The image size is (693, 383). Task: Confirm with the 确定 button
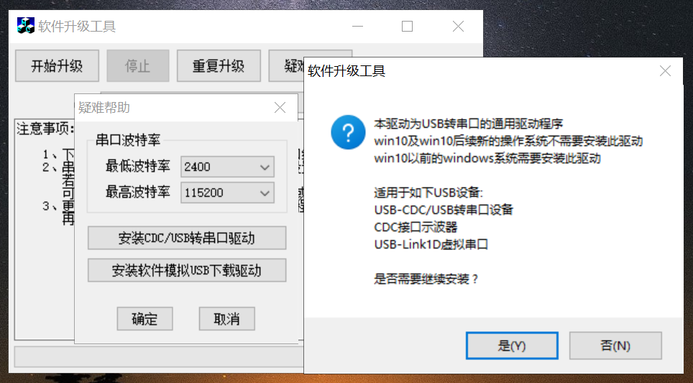coord(144,319)
